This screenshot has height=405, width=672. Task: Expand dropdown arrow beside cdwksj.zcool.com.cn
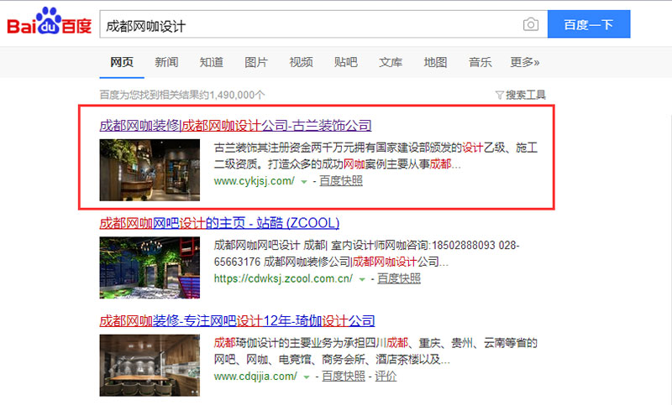(362, 279)
